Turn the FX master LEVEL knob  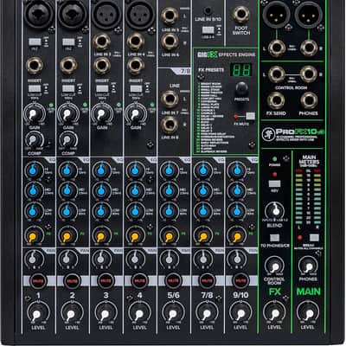click(274, 313)
